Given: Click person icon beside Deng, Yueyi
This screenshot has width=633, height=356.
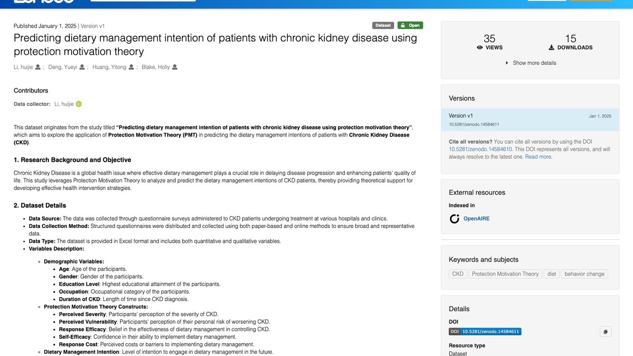Looking at the screenshot, I should coord(82,67).
